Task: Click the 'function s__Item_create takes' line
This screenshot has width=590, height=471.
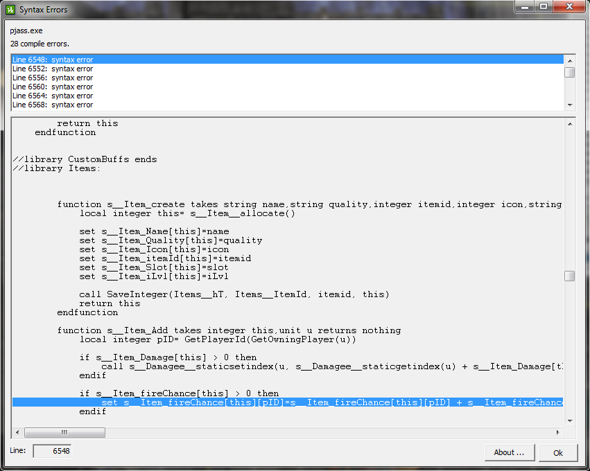Action: tap(309, 204)
